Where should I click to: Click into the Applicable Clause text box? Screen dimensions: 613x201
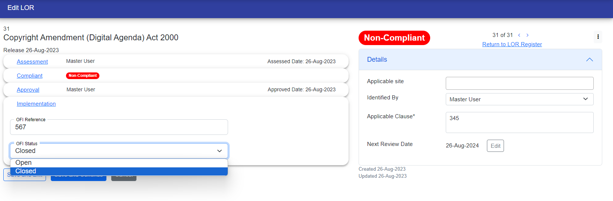point(519,122)
